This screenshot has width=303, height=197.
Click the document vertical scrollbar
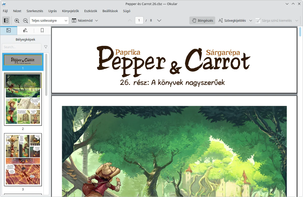coord(300,32)
